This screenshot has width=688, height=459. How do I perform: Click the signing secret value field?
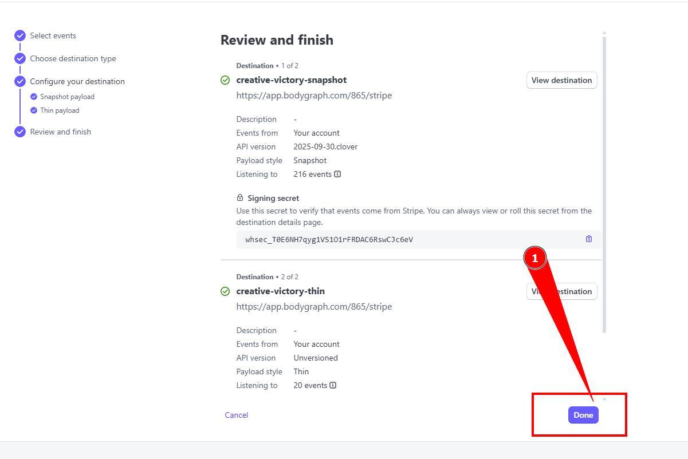click(401, 239)
